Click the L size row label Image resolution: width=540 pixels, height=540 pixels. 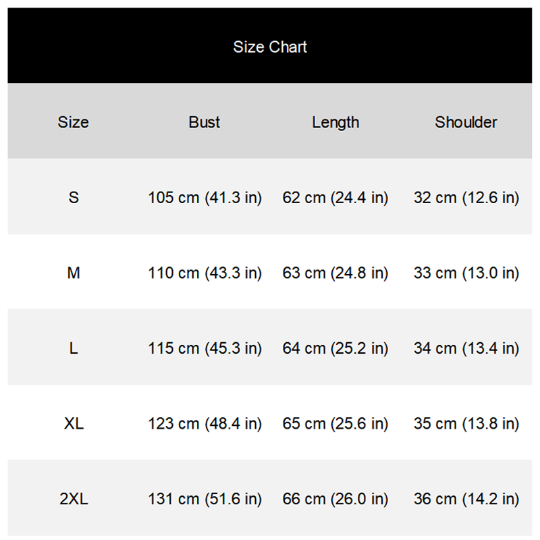coord(73,348)
